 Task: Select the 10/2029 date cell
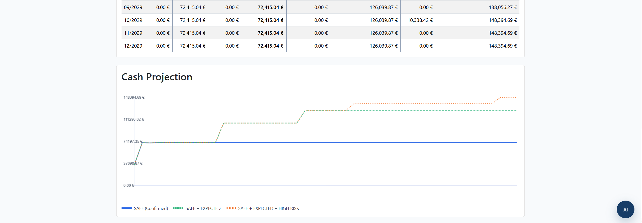(133, 20)
